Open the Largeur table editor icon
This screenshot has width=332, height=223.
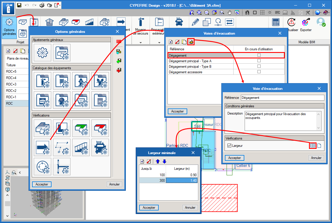[313, 145]
